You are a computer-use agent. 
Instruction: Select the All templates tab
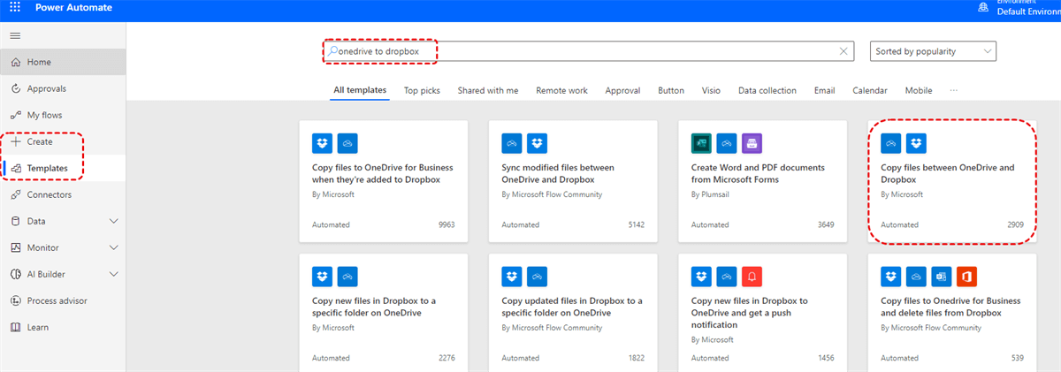(x=360, y=90)
